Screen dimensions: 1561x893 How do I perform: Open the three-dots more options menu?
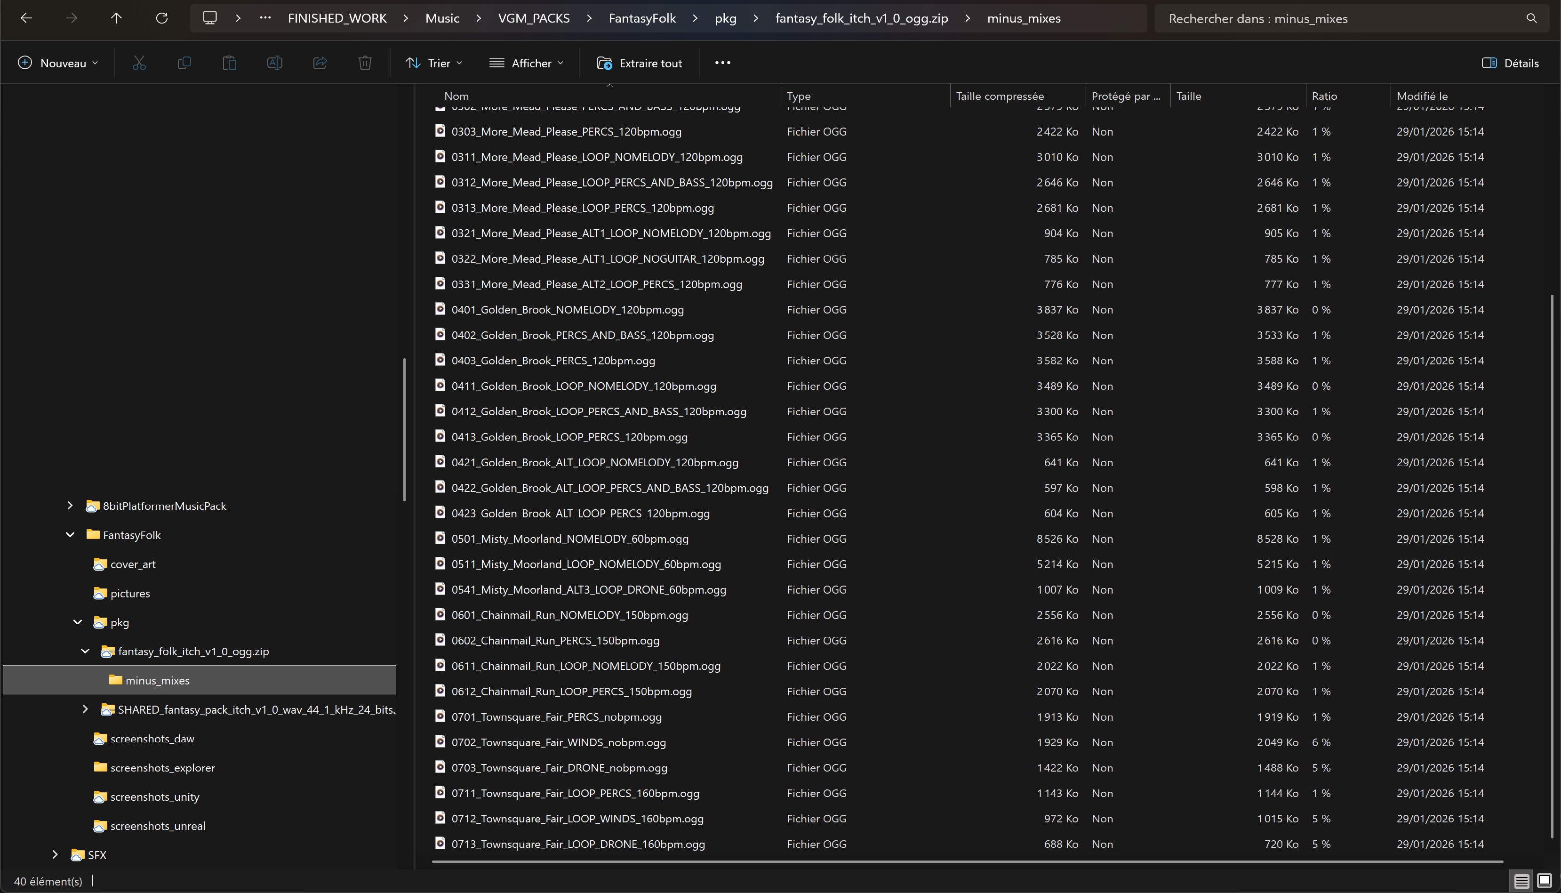[722, 63]
